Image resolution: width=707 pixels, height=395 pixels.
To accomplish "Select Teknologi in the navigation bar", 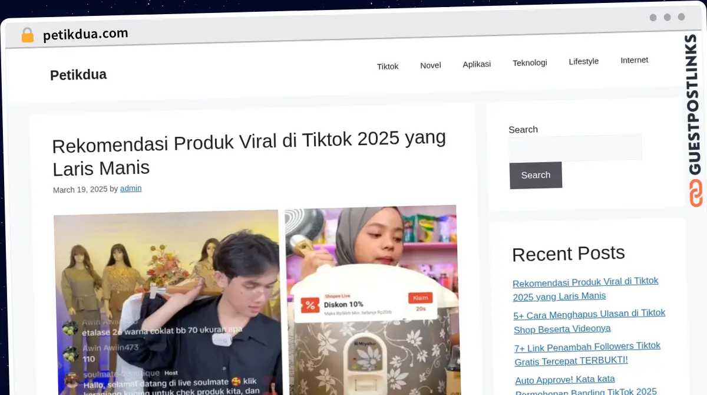I will point(530,62).
